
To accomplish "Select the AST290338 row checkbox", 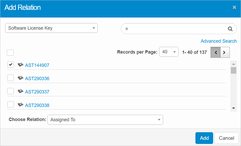I will click(10, 105).
